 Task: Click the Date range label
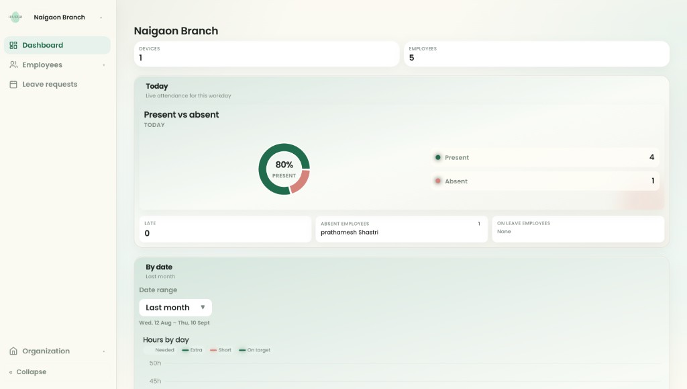point(158,290)
